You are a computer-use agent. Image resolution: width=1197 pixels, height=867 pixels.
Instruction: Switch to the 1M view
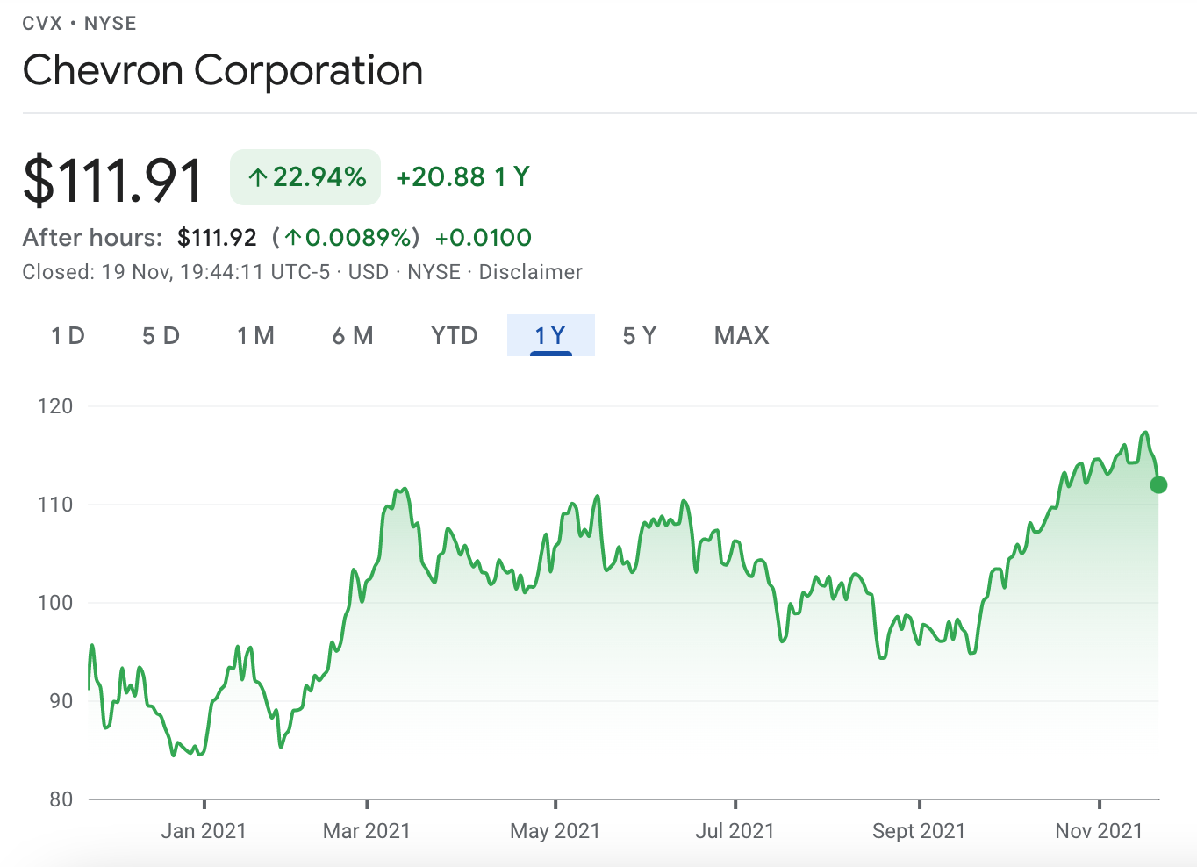pos(255,335)
